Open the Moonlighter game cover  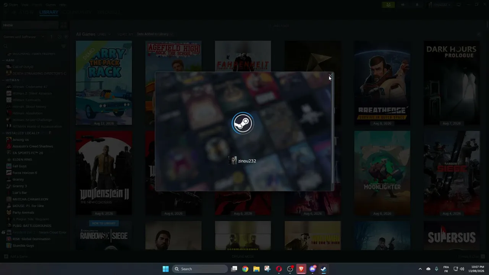tap(382, 173)
